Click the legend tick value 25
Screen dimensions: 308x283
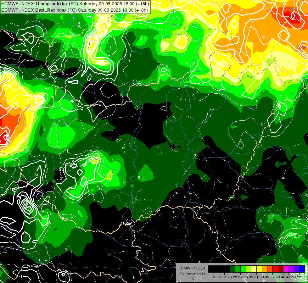[x=235, y=277]
